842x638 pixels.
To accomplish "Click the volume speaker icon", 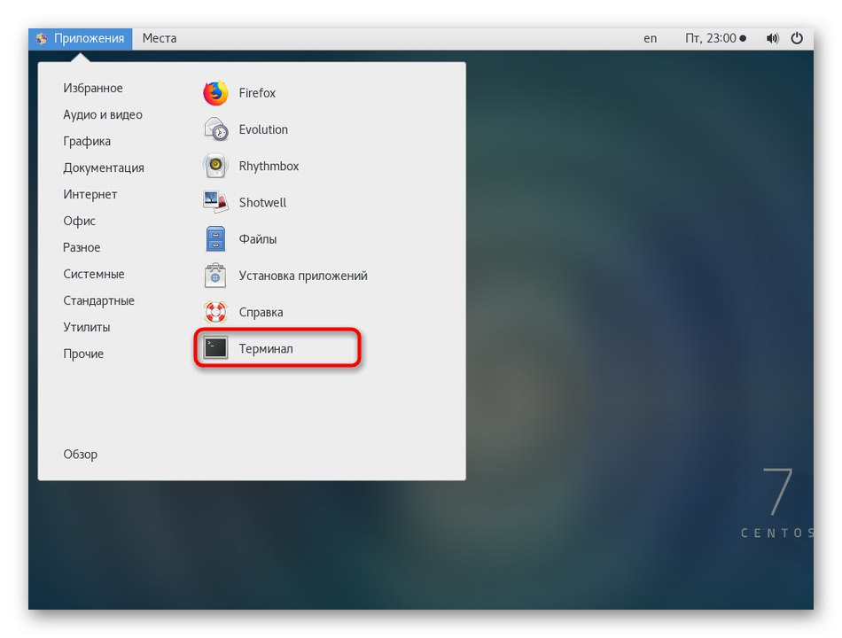I will click(x=771, y=38).
